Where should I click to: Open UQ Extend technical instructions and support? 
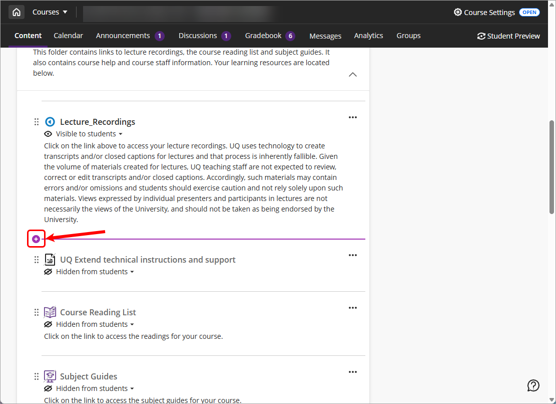(148, 260)
